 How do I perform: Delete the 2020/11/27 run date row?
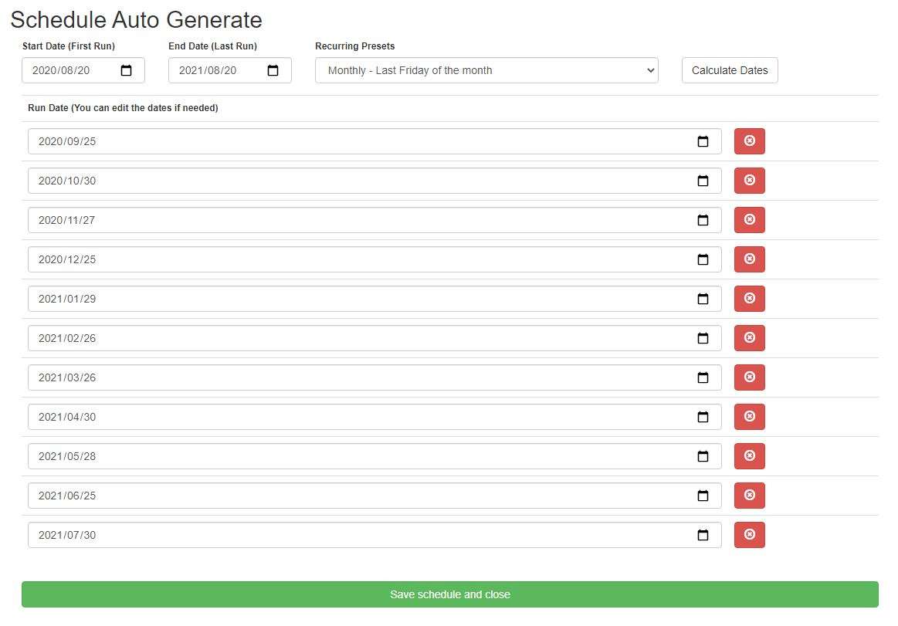tap(749, 220)
